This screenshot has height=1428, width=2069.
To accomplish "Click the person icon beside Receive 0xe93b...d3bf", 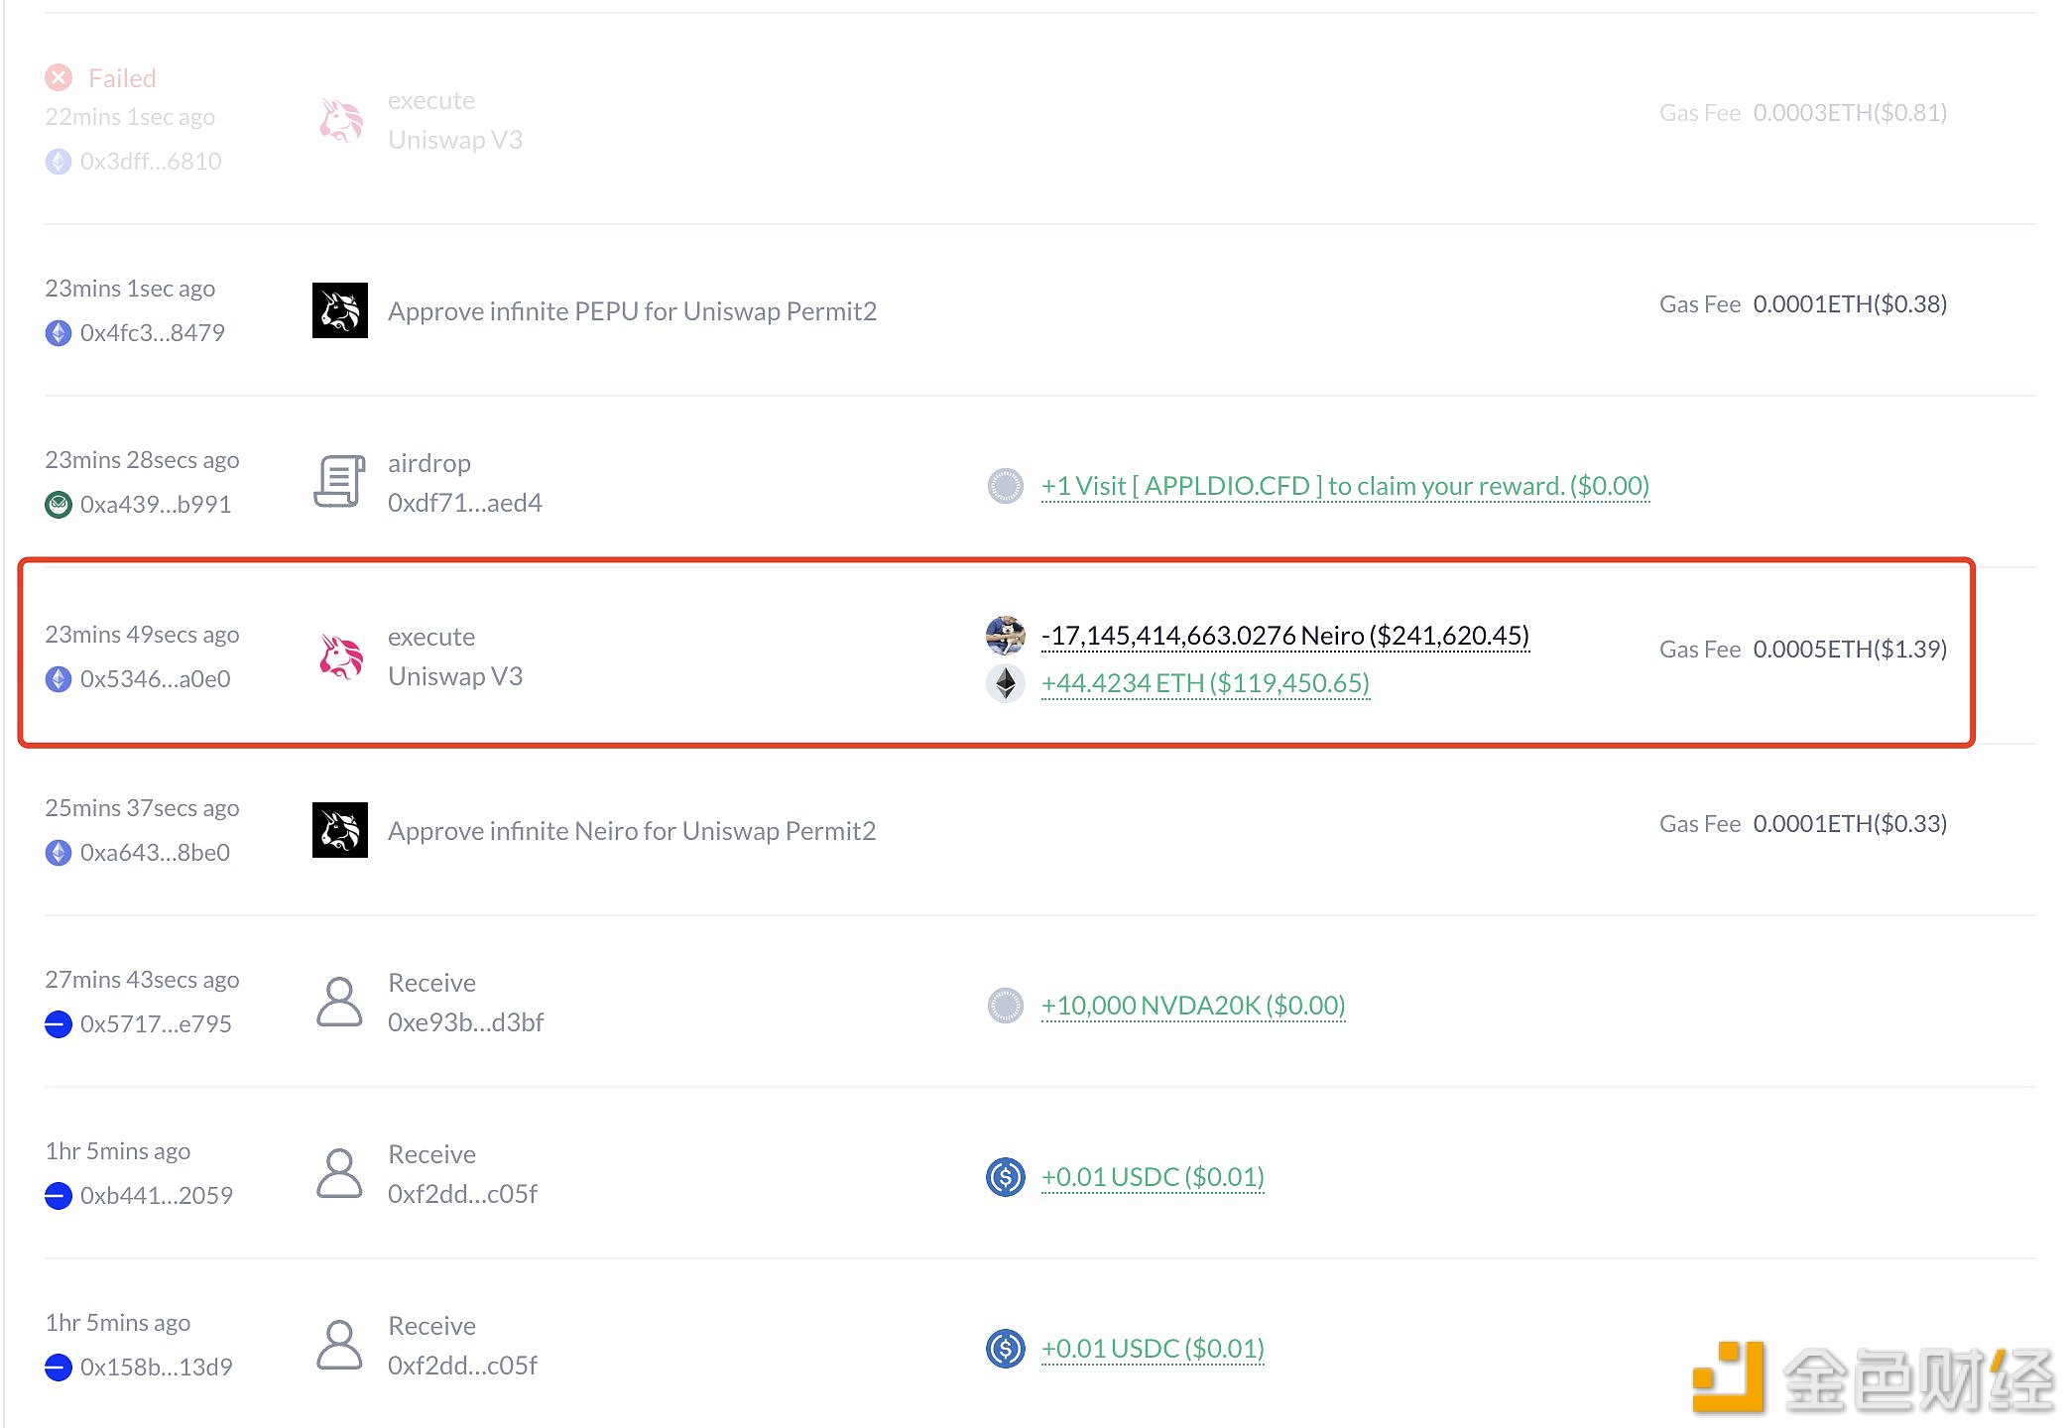I will (x=339, y=1002).
